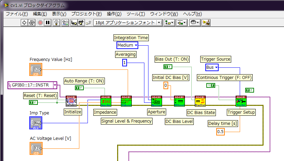The image size is (284, 161).
Task: Open the Align Objects dropdown
Action: click(x=169, y=23)
